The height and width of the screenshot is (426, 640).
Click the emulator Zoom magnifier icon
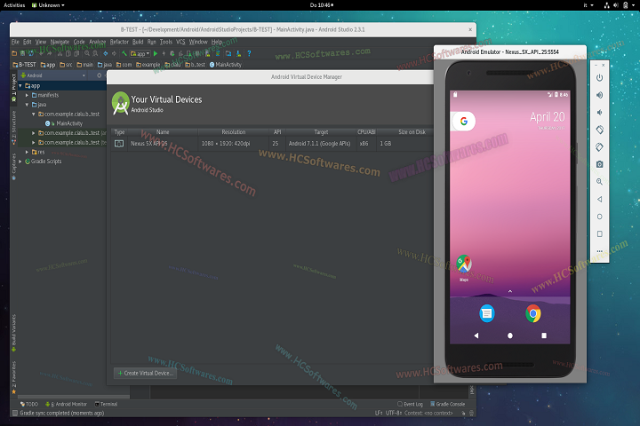(x=600, y=182)
